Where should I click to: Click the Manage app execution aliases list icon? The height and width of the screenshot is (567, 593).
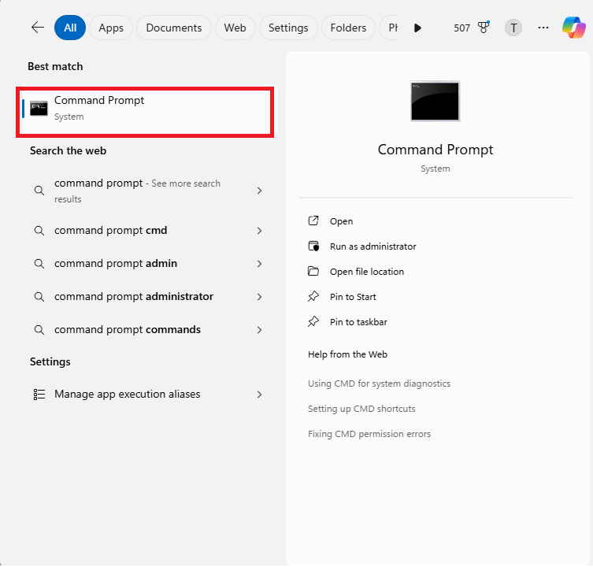[39, 395]
